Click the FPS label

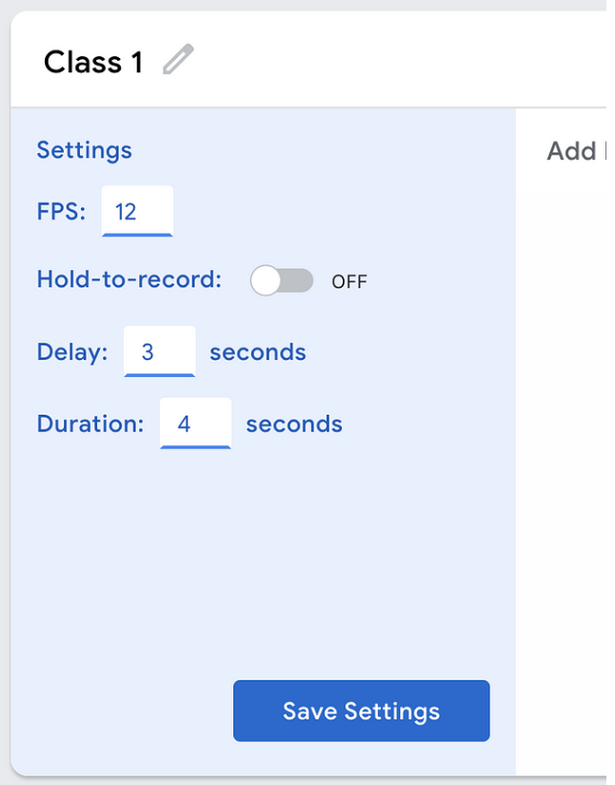click(61, 211)
